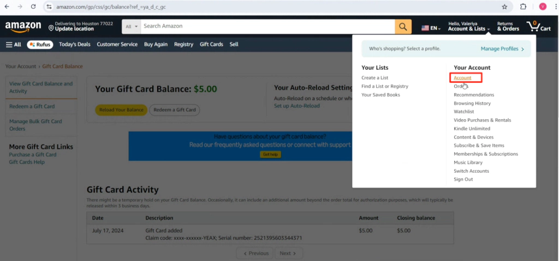This screenshot has width=559, height=261.
Task: Click the browser reload icon
Action: click(x=33, y=7)
